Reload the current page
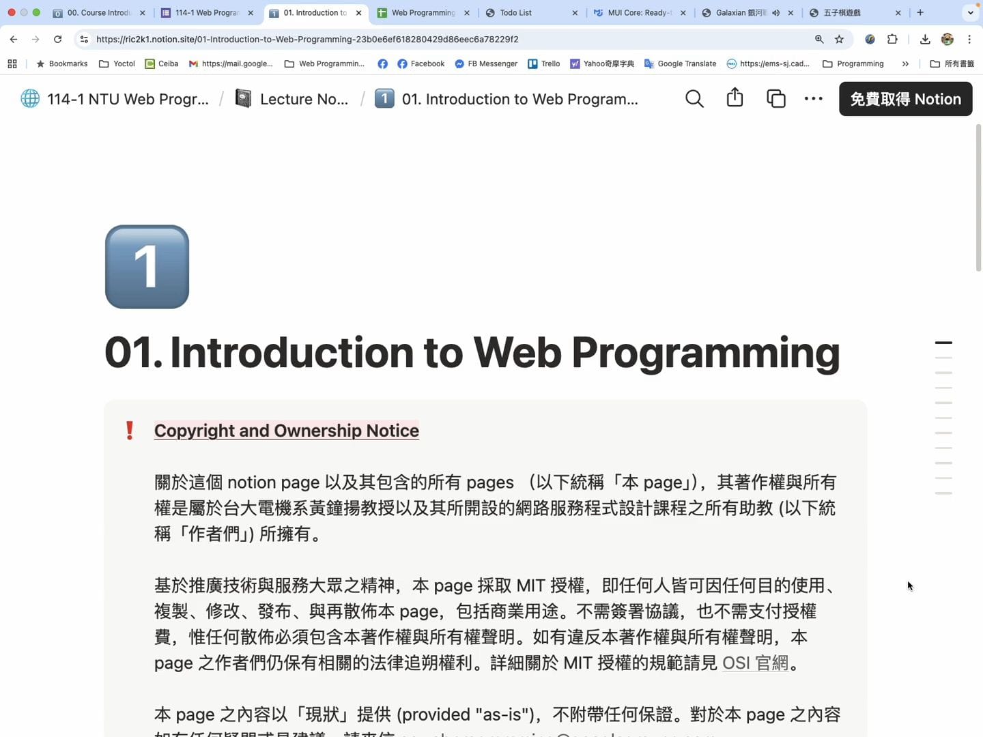The width and height of the screenshot is (983, 737). (x=58, y=40)
